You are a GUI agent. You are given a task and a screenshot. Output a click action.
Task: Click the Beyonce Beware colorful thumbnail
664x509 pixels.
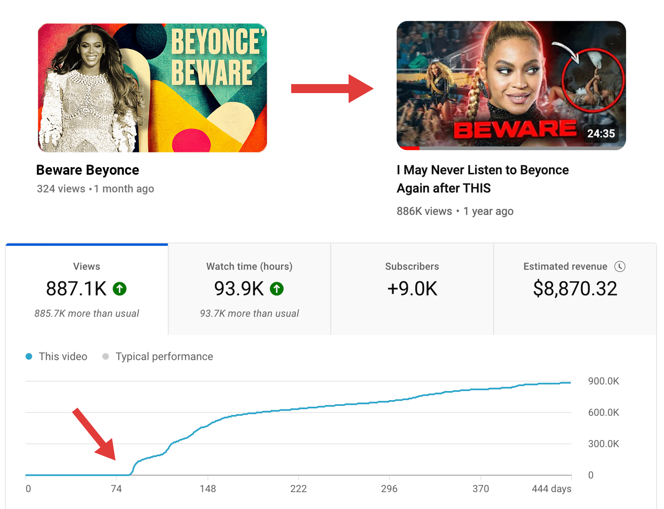(152, 88)
